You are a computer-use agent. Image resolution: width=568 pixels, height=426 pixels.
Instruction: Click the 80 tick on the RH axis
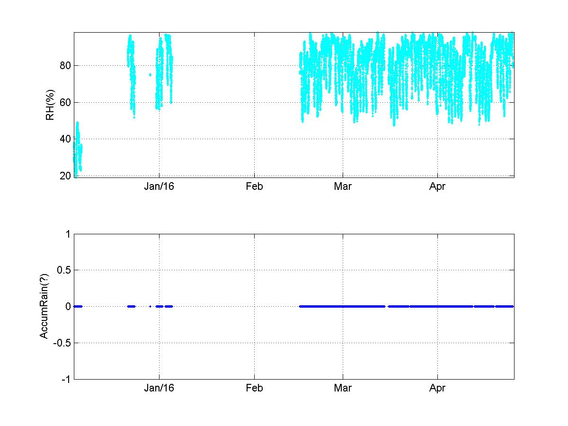pyautogui.click(x=65, y=65)
